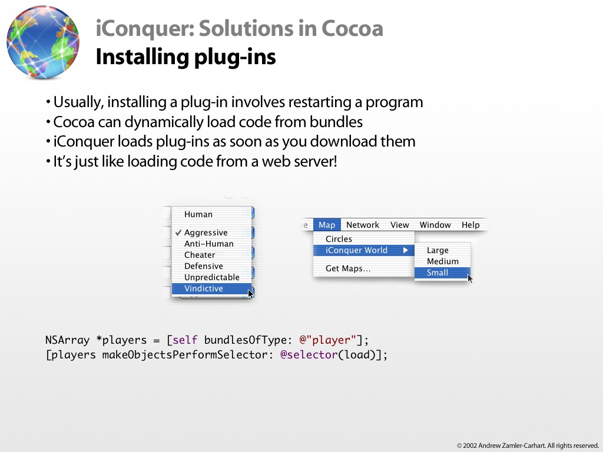Click the highlighted Vindictive entry

[204, 288]
